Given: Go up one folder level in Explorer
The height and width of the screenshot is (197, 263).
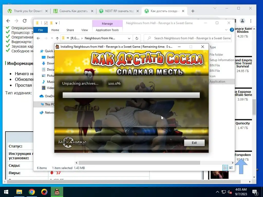Looking at the screenshot, I should [57, 38].
